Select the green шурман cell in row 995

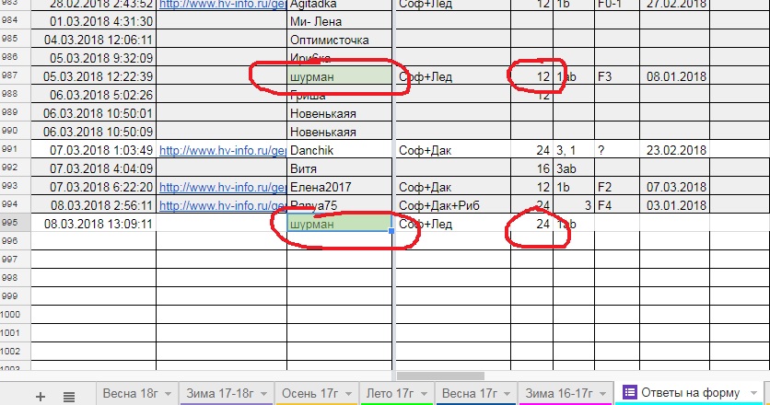339,224
